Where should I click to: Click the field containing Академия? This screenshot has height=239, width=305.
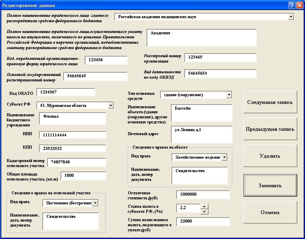[x=202, y=38]
